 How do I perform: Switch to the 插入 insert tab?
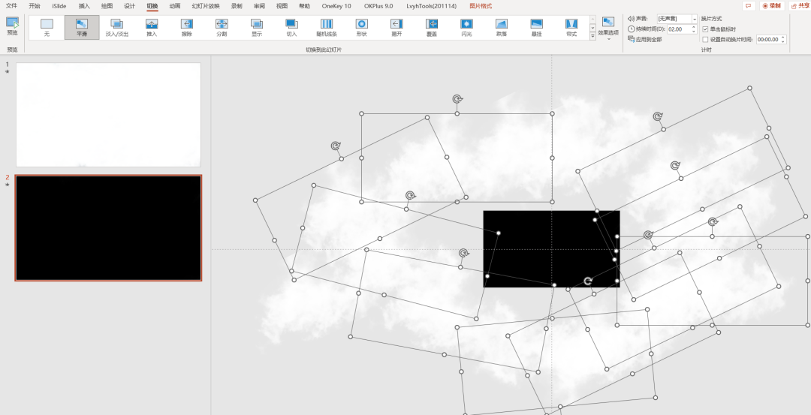pos(84,6)
